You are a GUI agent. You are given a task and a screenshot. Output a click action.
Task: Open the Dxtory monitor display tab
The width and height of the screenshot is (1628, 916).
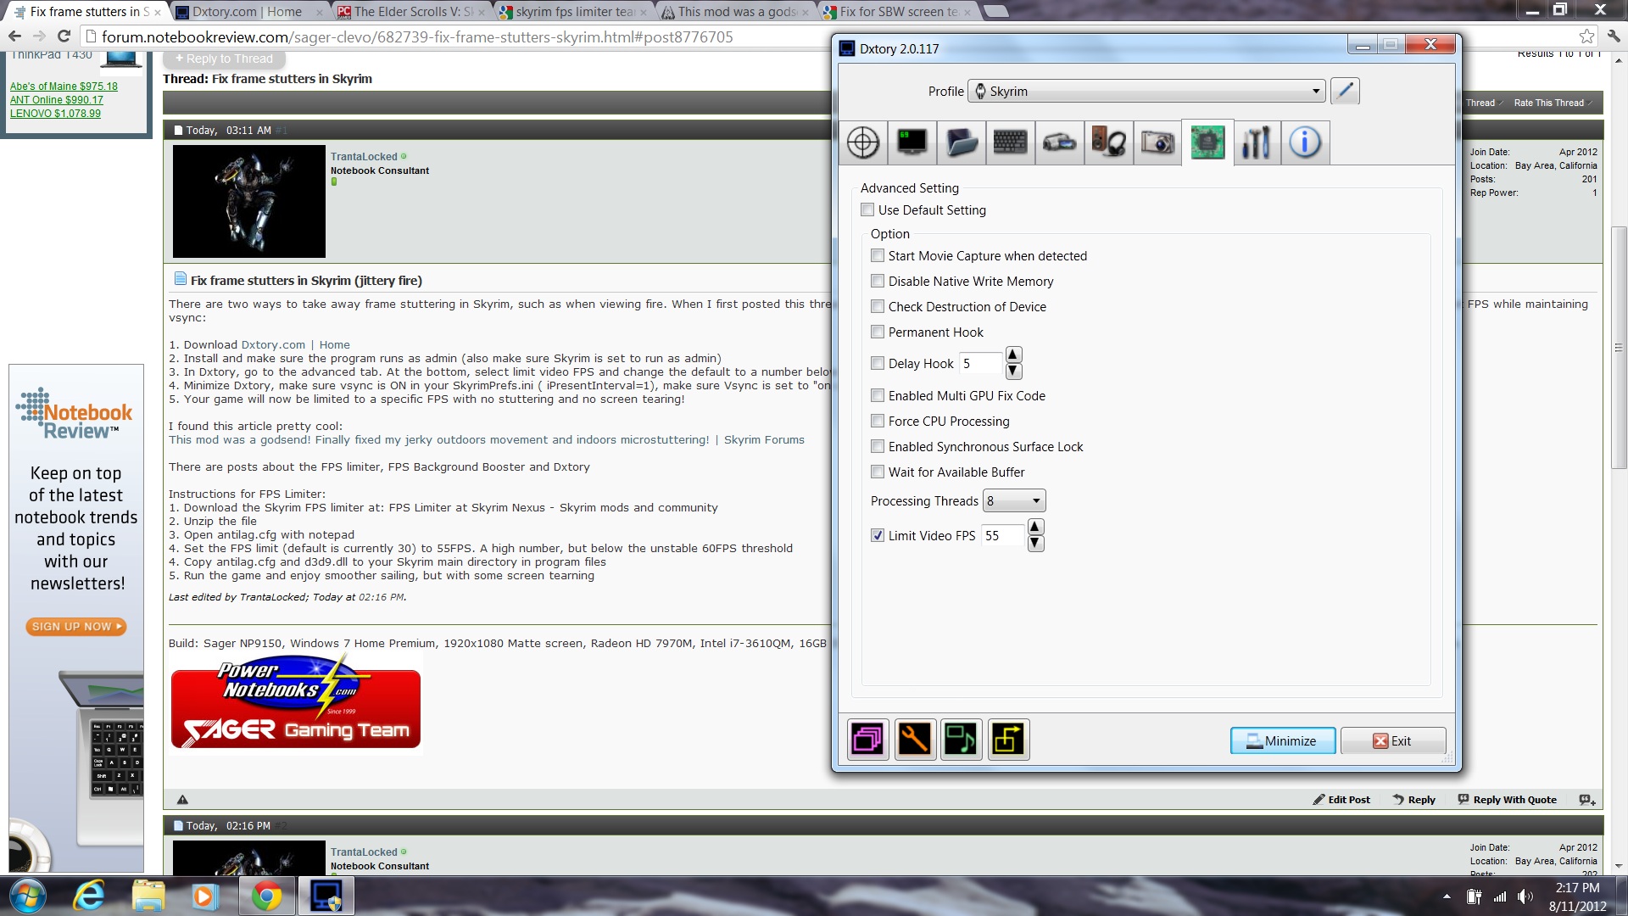tap(912, 142)
